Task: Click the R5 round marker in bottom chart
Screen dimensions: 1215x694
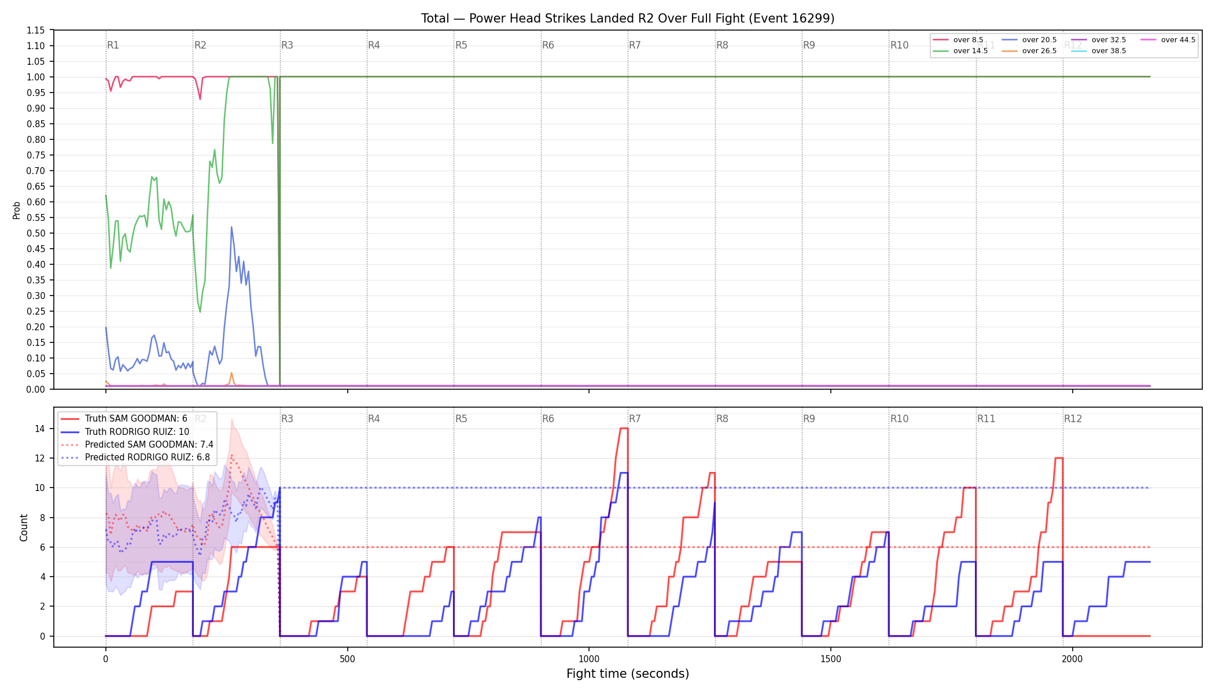Action: [x=461, y=419]
